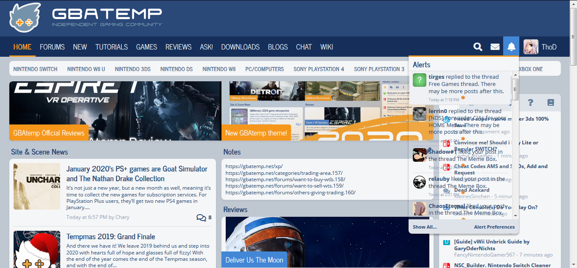The width and height of the screenshot is (577, 268).
Task: Click the Notes section heading
Action: [232, 152]
